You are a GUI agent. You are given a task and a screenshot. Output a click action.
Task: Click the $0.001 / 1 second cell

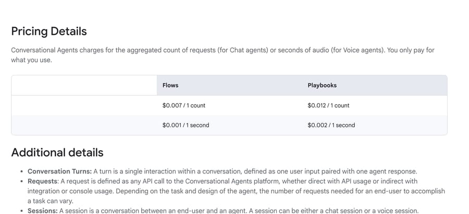tap(229, 125)
